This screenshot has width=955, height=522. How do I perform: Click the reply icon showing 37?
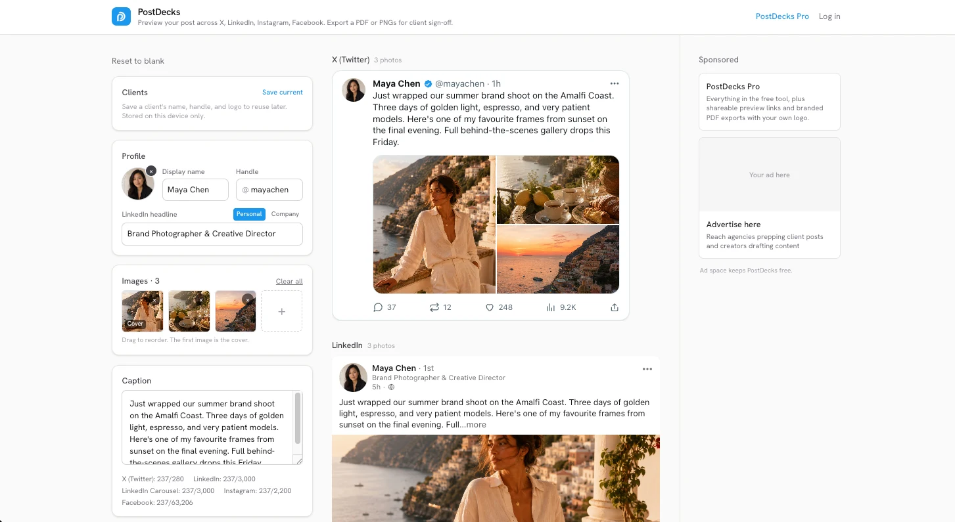pyautogui.click(x=378, y=307)
